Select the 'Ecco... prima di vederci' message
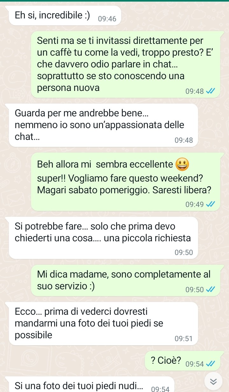 click(103, 324)
